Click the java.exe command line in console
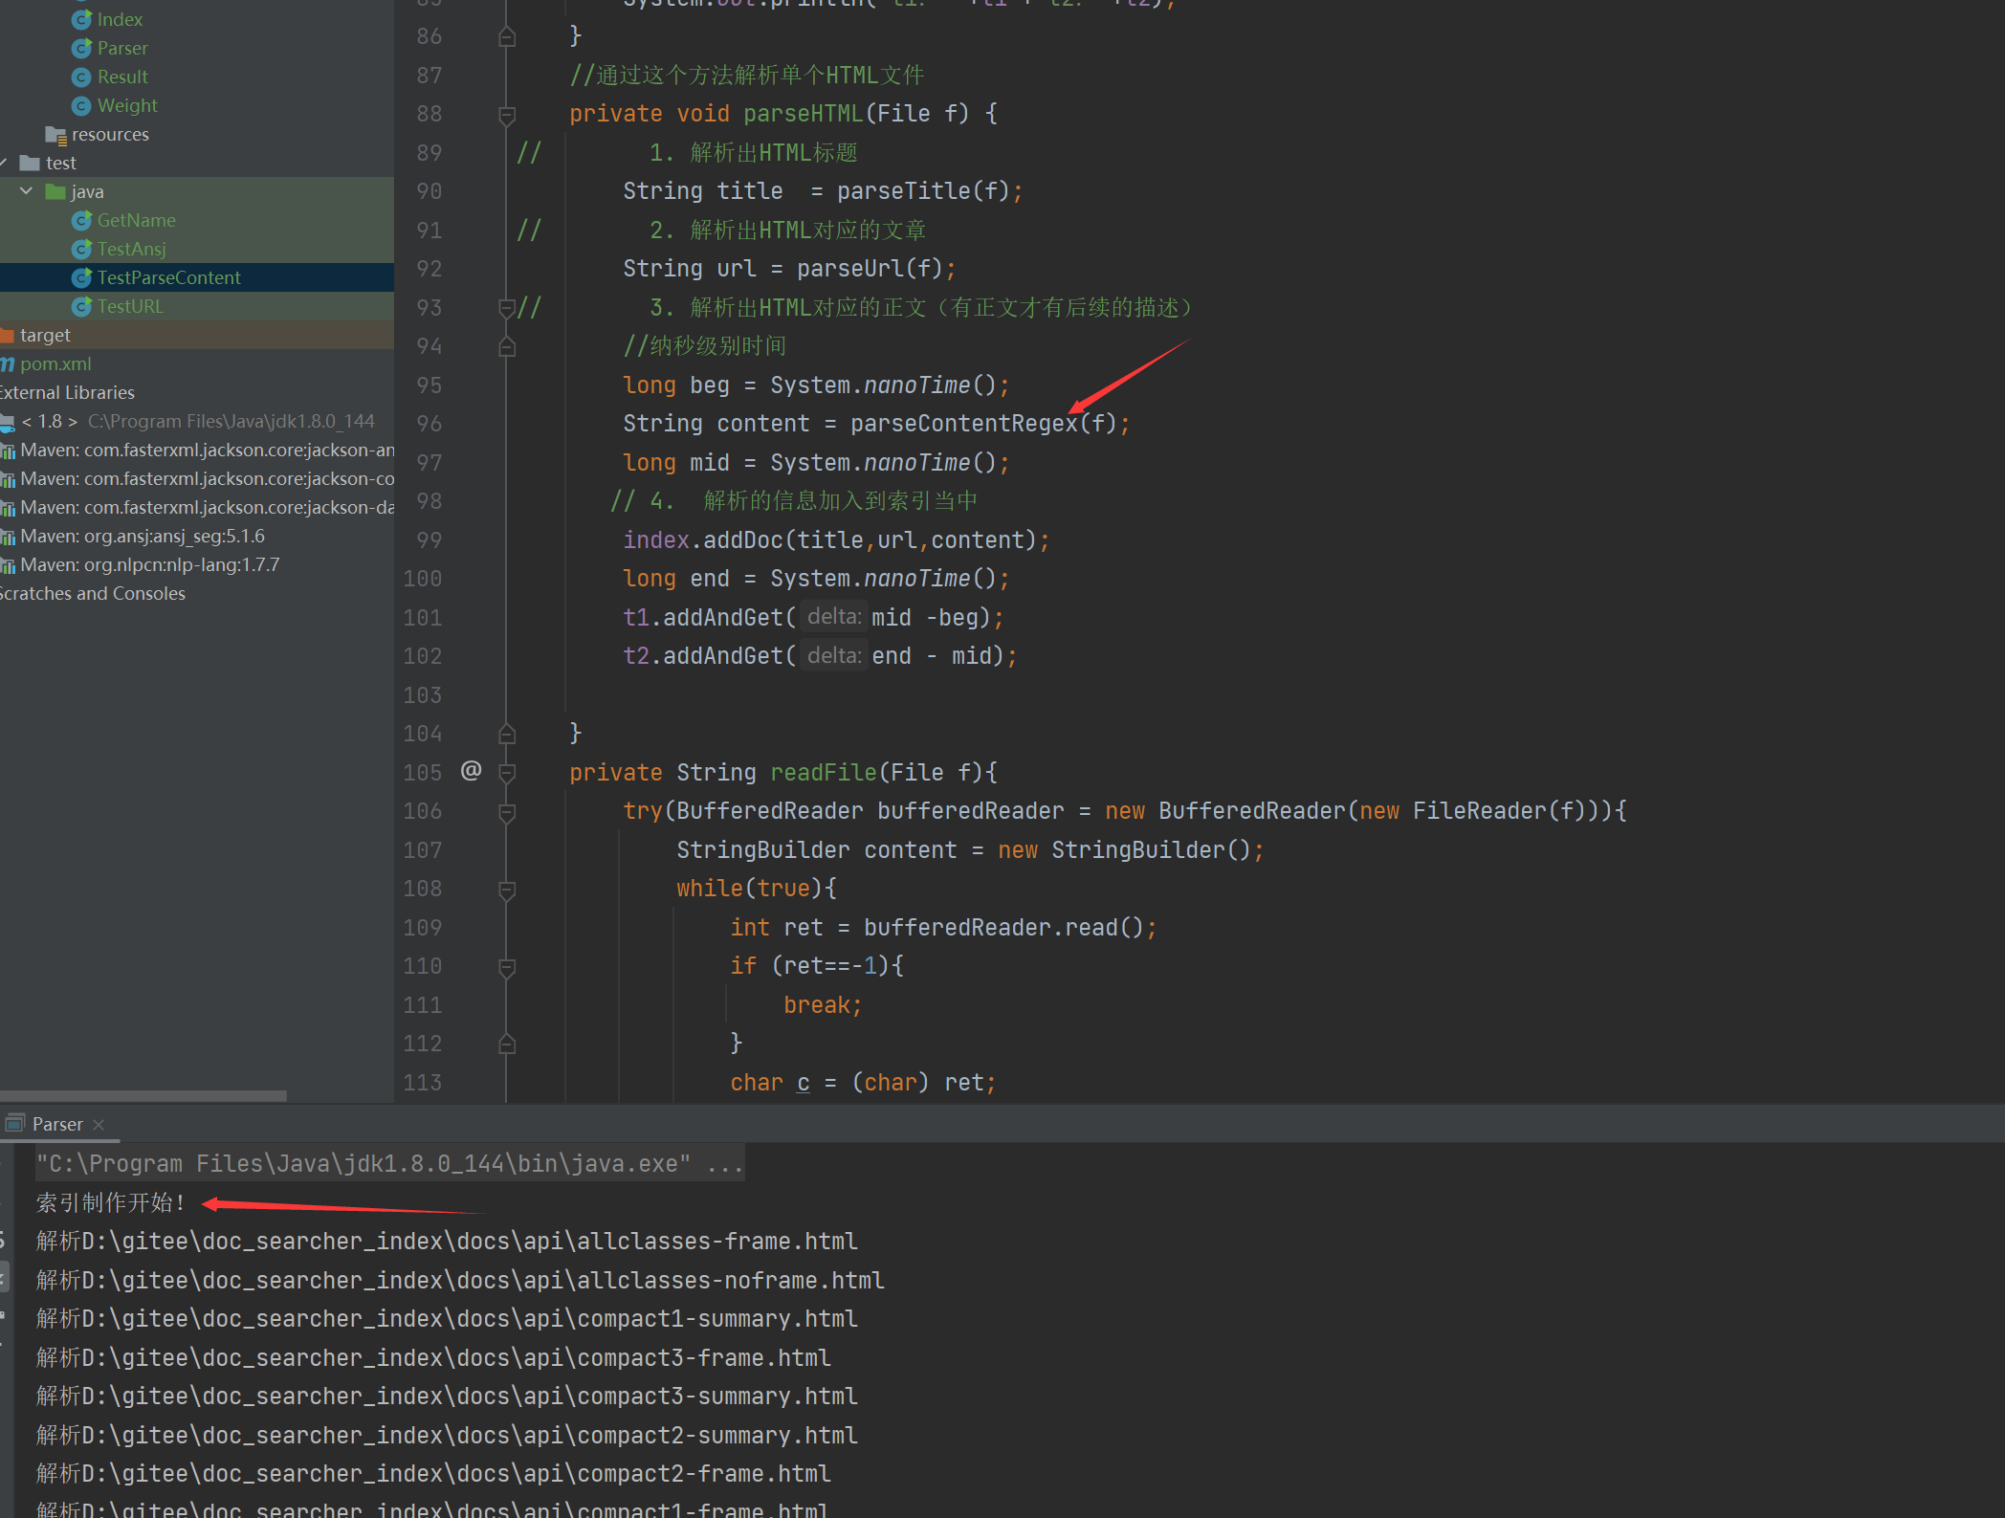This screenshot has height=1518, width=2005. point(390,1164)
